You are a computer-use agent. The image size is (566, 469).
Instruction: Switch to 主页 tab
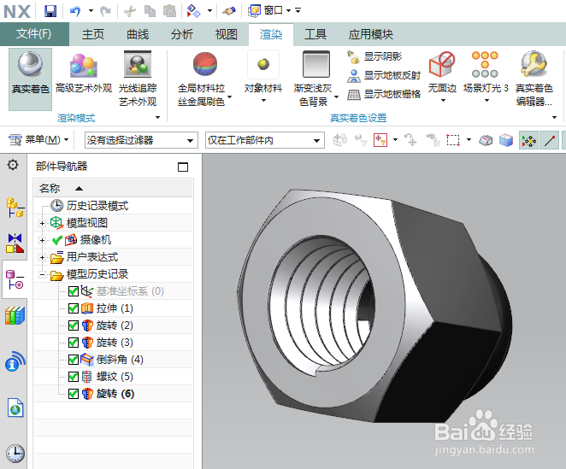[x=93, y=35]
